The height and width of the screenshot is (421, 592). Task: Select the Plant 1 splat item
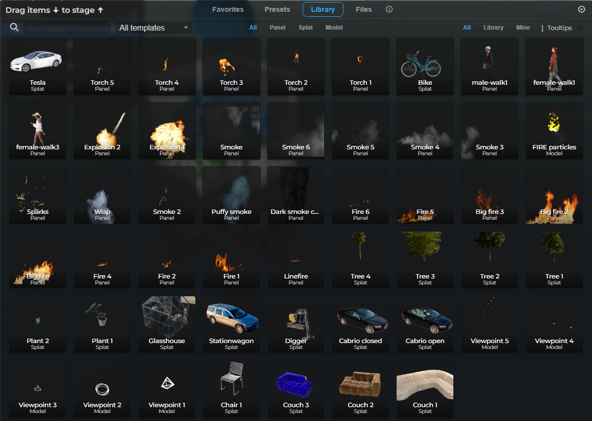pyautogui.click(x=102, y=324)
